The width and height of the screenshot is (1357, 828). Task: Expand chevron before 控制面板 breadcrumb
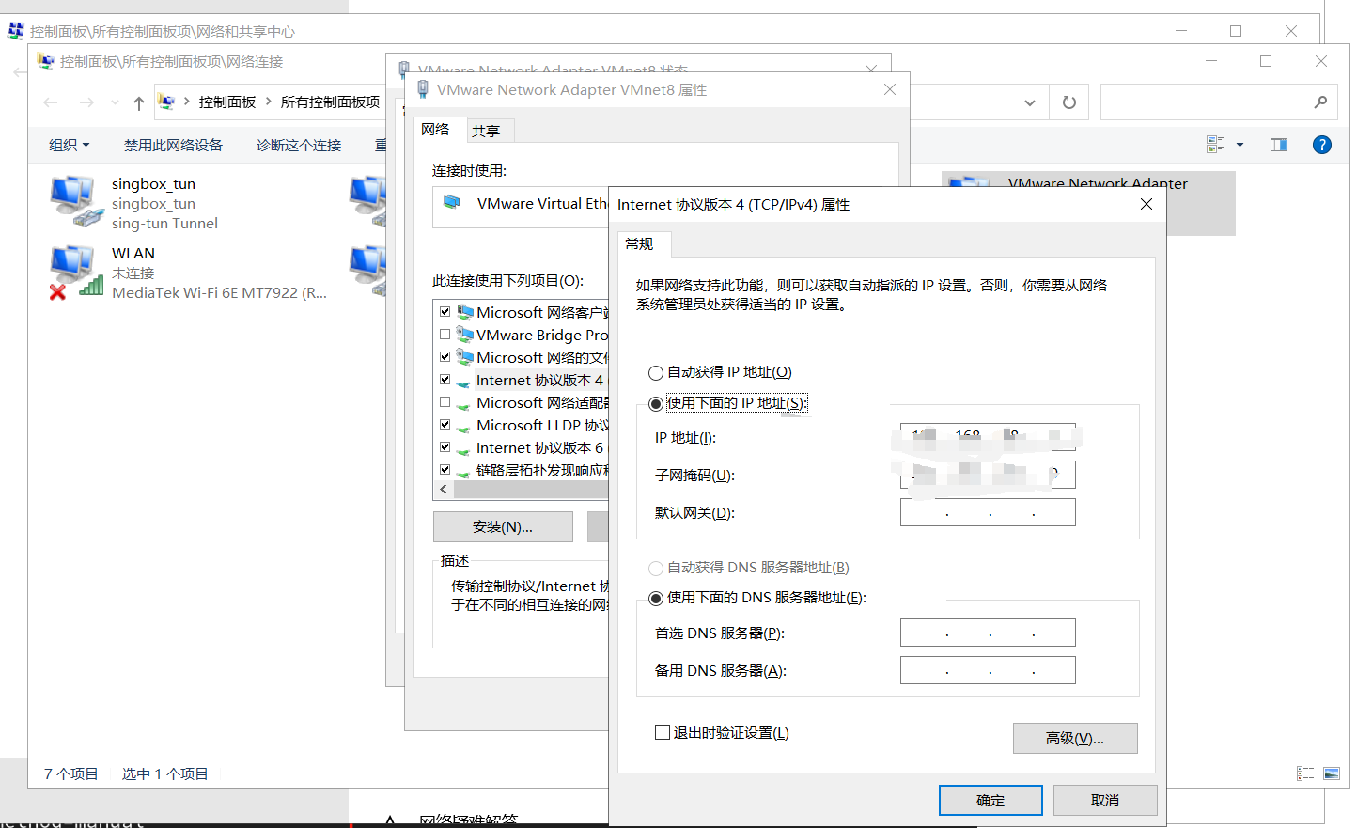pos(187,102)
